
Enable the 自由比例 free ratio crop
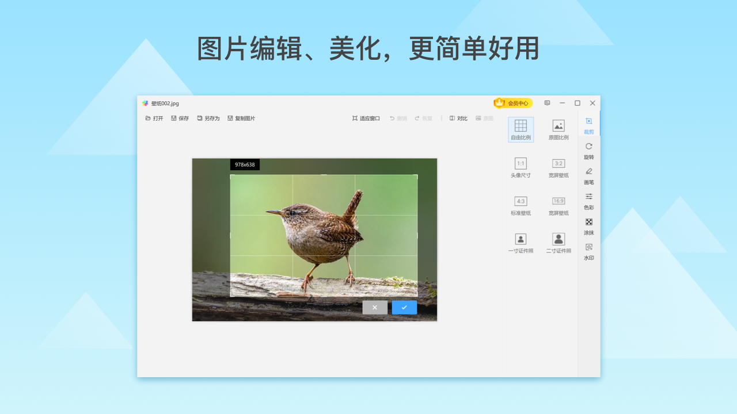(x=521, y=129)
